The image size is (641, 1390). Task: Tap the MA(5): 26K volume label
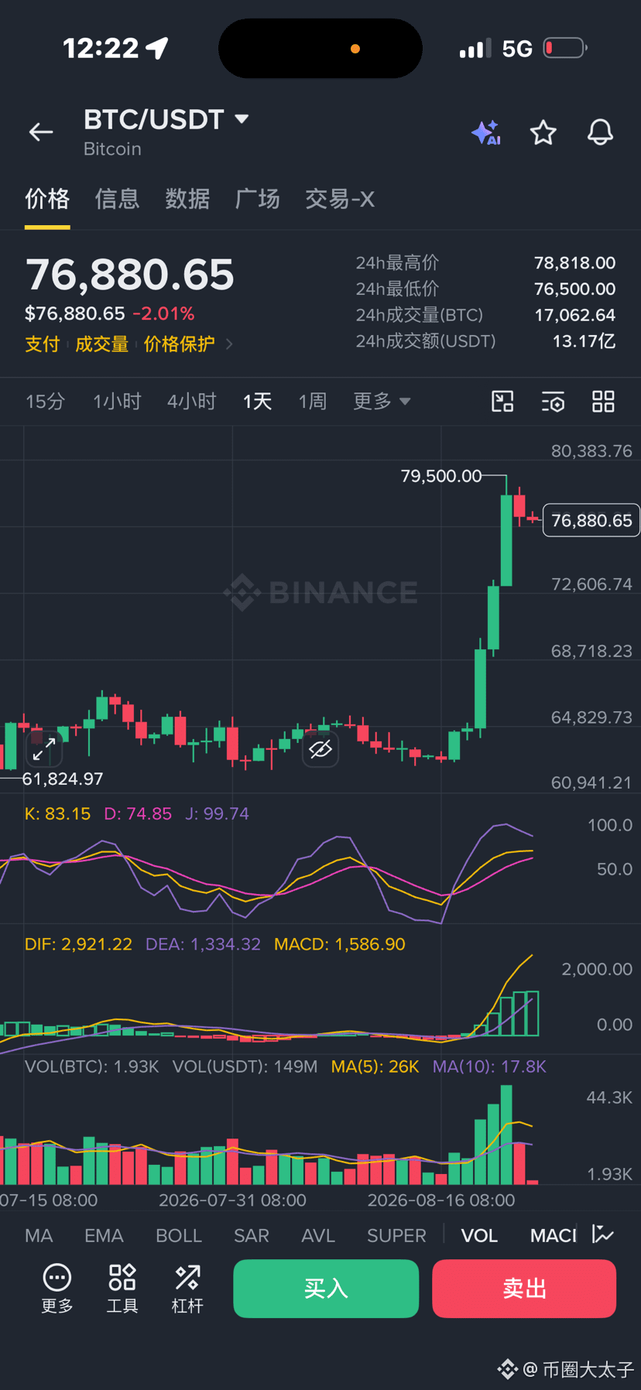pos(375,1066)
